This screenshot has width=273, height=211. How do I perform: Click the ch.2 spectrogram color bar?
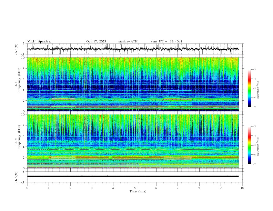(x=249, y=145)
